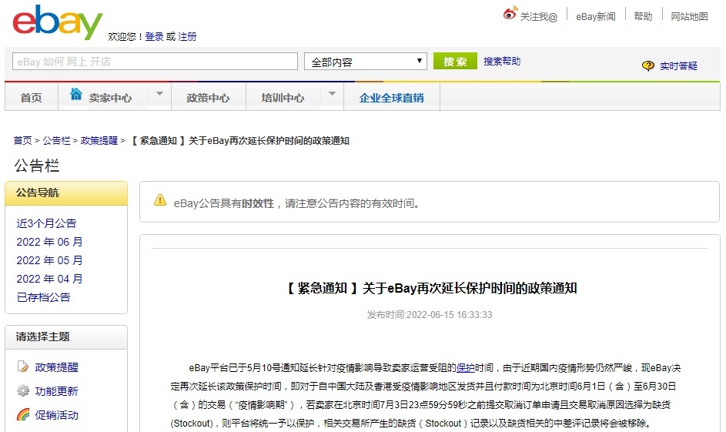The width and height of the screenshot is (726, 432).
Task: Open the eBay新闻 top link
Action: coord(595,17)
